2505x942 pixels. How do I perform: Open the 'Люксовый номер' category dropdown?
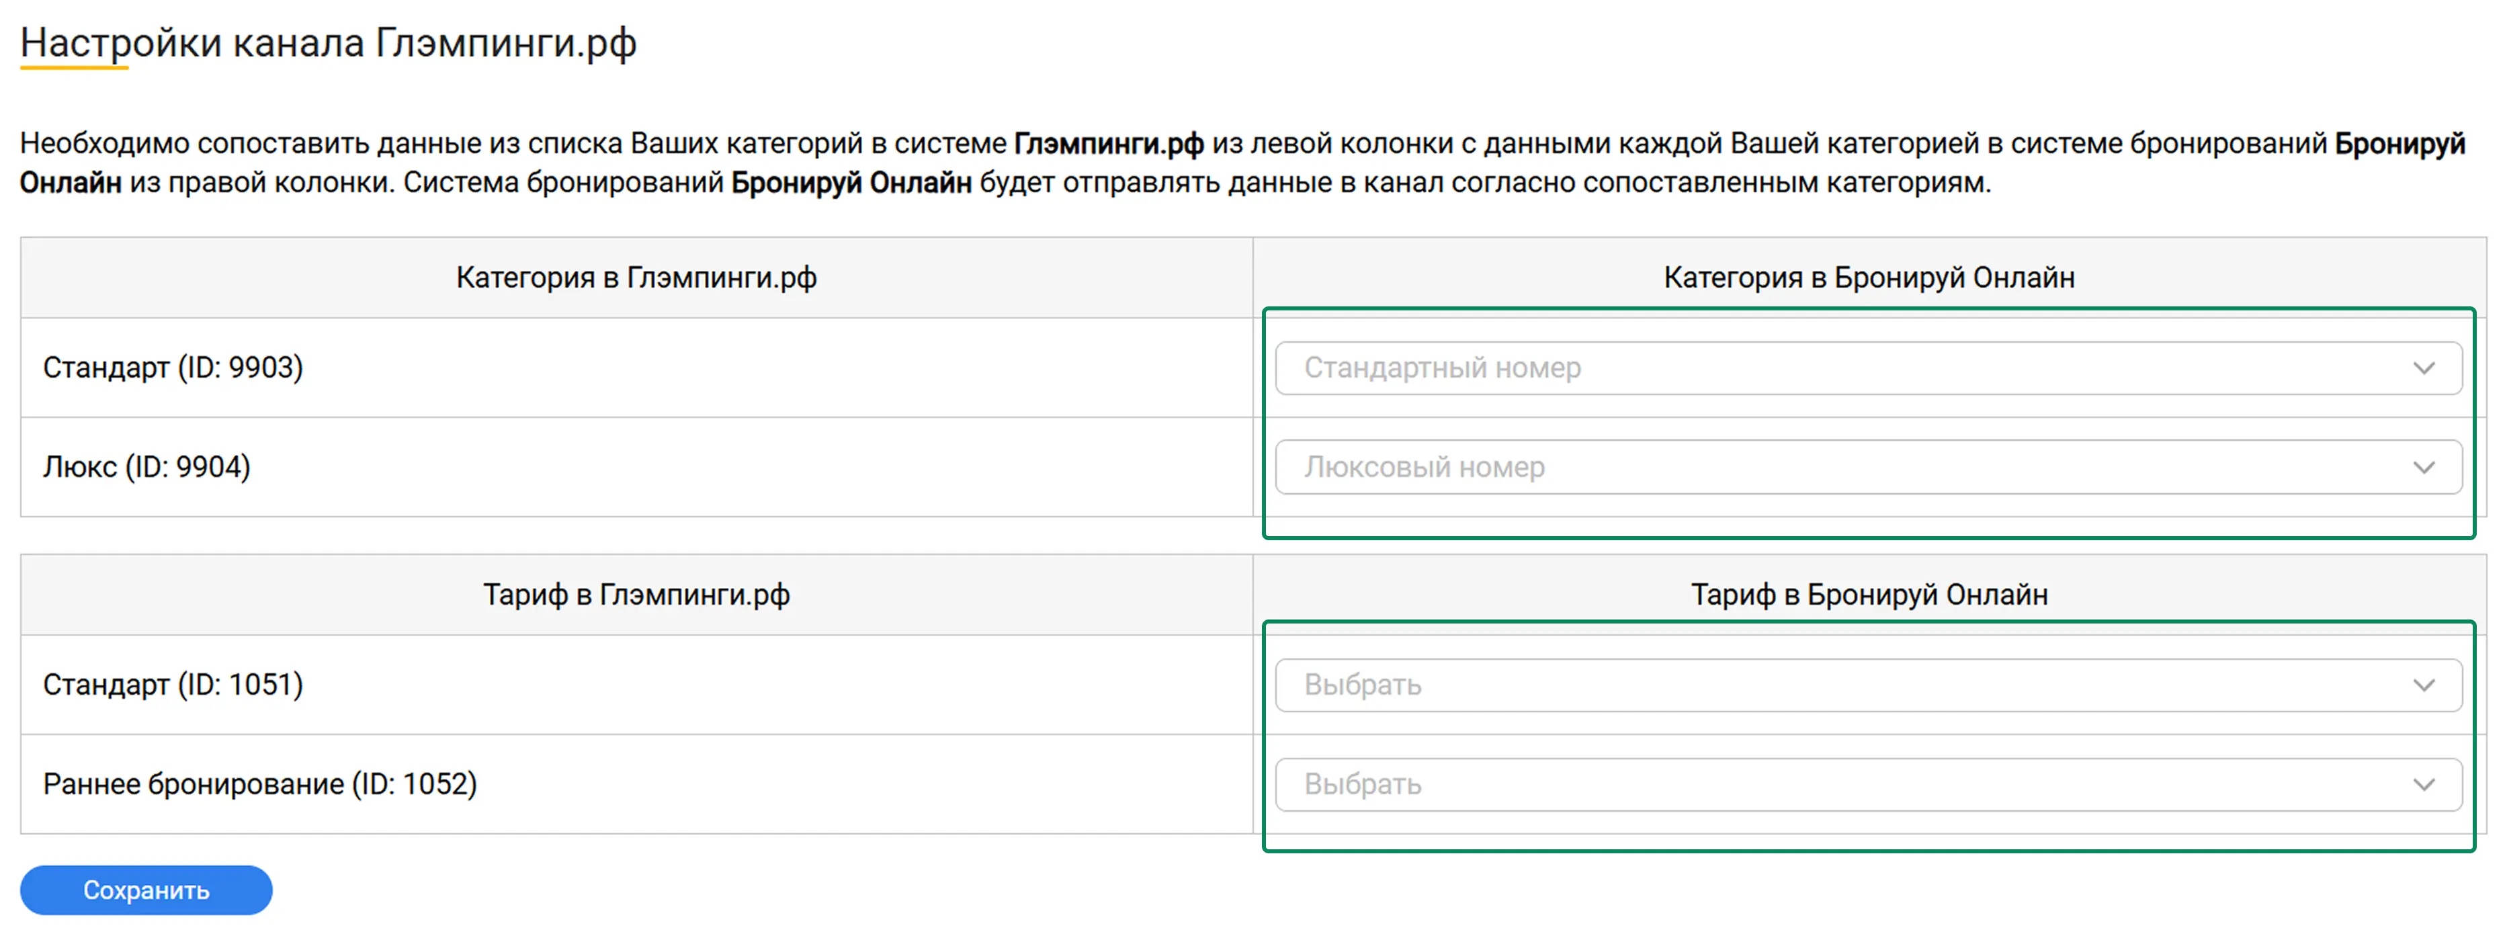tap(1868, 468)
